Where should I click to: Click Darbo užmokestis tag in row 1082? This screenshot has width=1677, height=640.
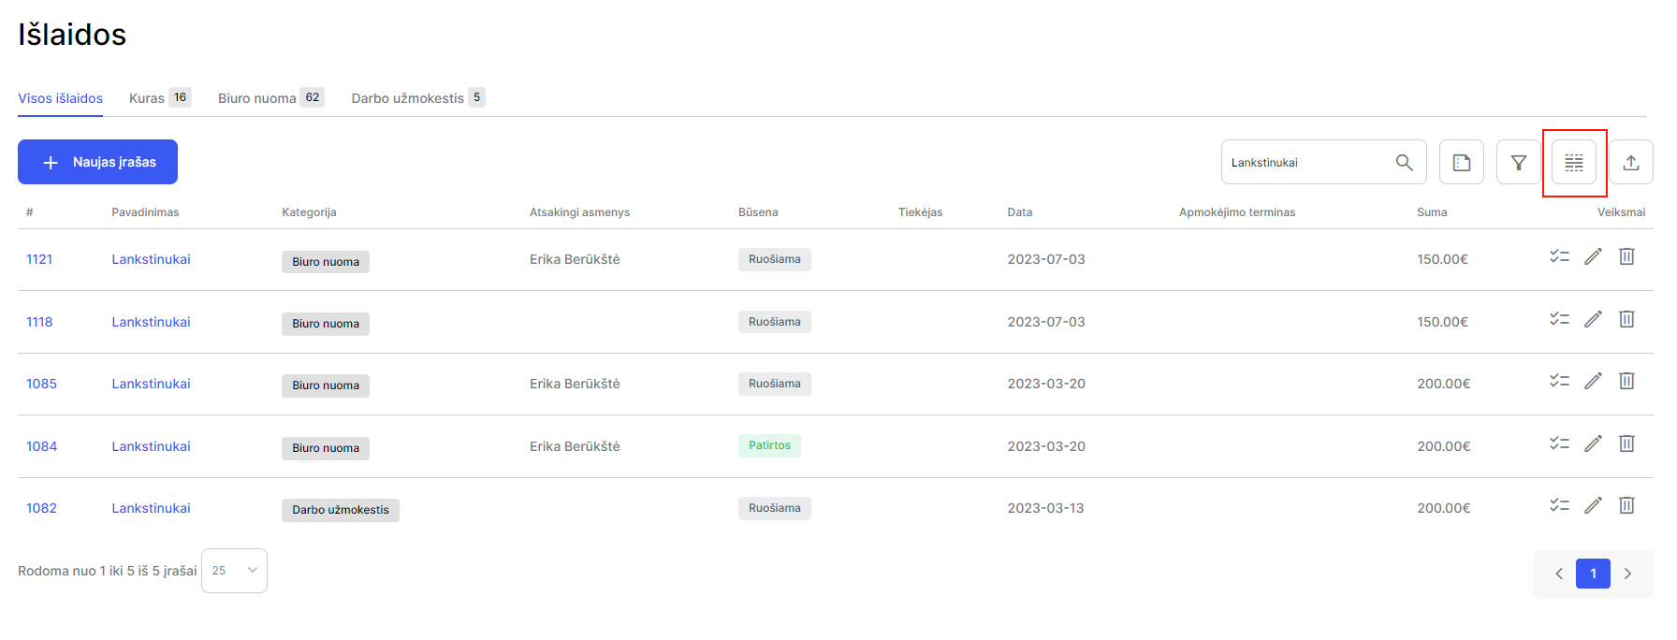(341, 510)
